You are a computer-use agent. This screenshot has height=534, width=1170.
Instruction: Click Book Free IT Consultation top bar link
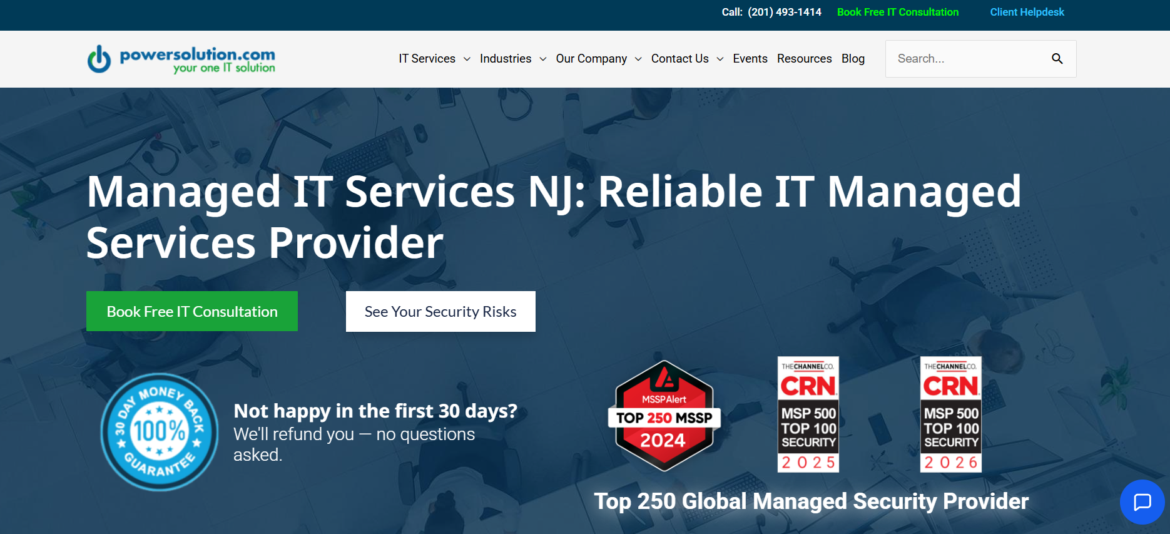point(898,12)
